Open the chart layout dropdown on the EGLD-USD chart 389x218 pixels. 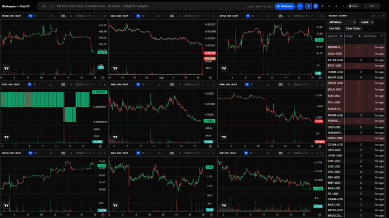click(172, 153)
